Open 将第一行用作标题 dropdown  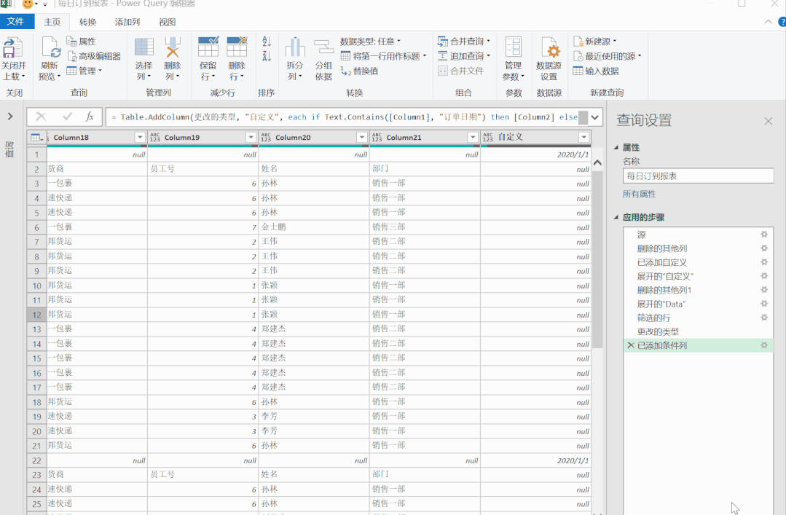(x=383, y=56)
